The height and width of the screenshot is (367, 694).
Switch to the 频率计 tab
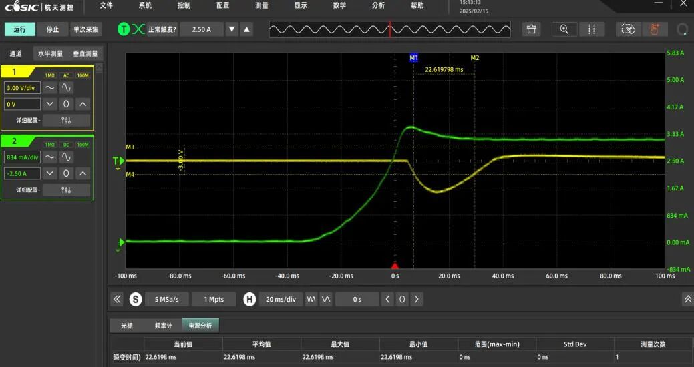(x=164, y=326)
